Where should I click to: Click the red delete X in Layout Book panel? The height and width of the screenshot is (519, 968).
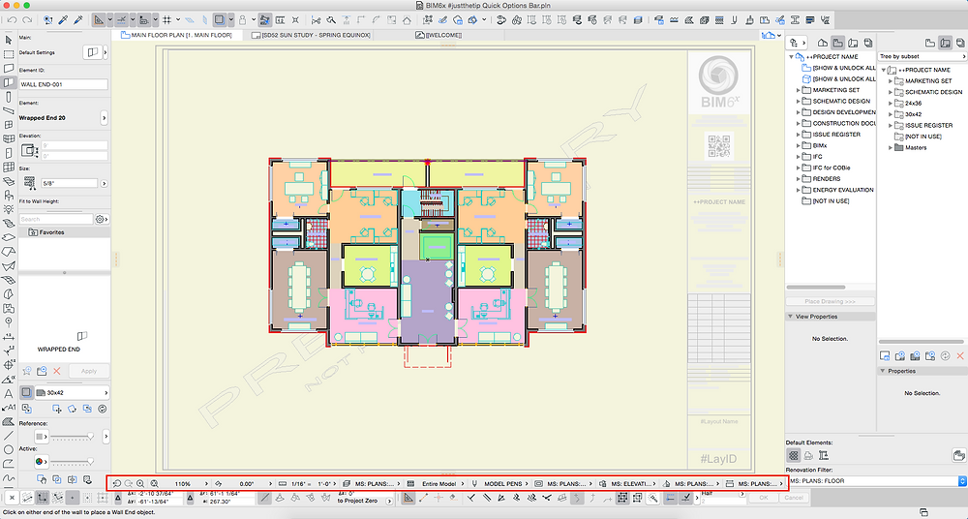point(960,356)
